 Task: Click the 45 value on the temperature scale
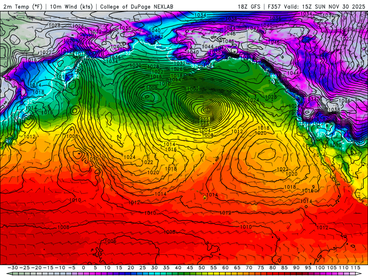coord(190,268)
